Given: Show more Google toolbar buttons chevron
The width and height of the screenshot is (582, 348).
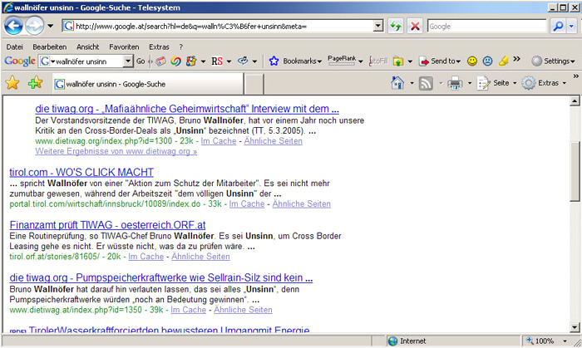Looking at the screenshot, I should point(516,59).
